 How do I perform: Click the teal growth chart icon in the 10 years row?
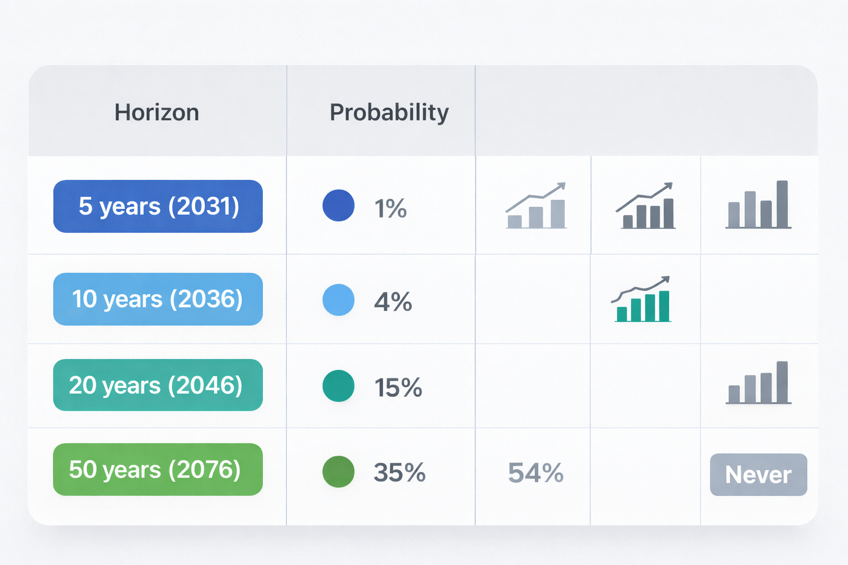[642, 300]
